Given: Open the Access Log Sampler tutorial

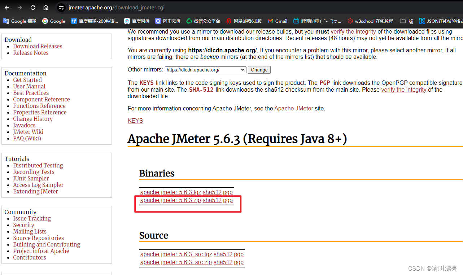Looking at the screenshot, I should (x=38, y=185).
